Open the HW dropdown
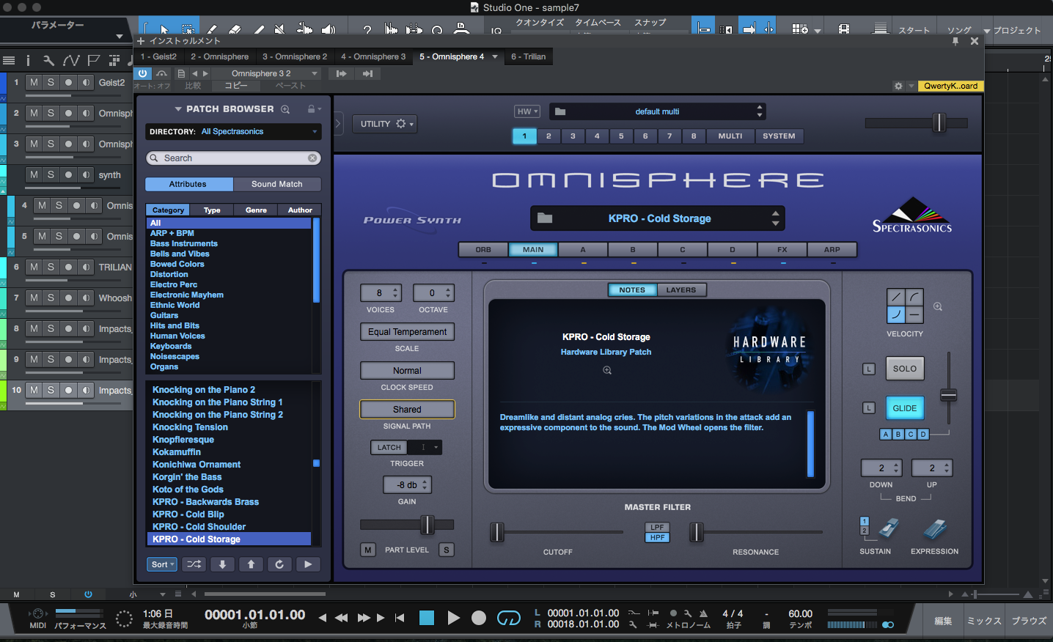The image size is (1053, 642). (527, 111)
